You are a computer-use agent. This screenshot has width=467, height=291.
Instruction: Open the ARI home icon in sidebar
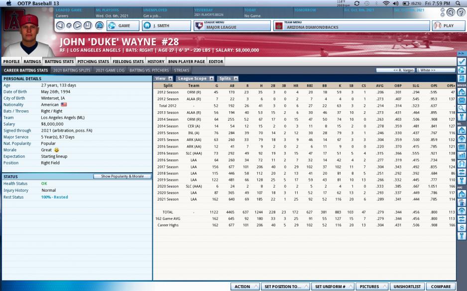(462, 194)
